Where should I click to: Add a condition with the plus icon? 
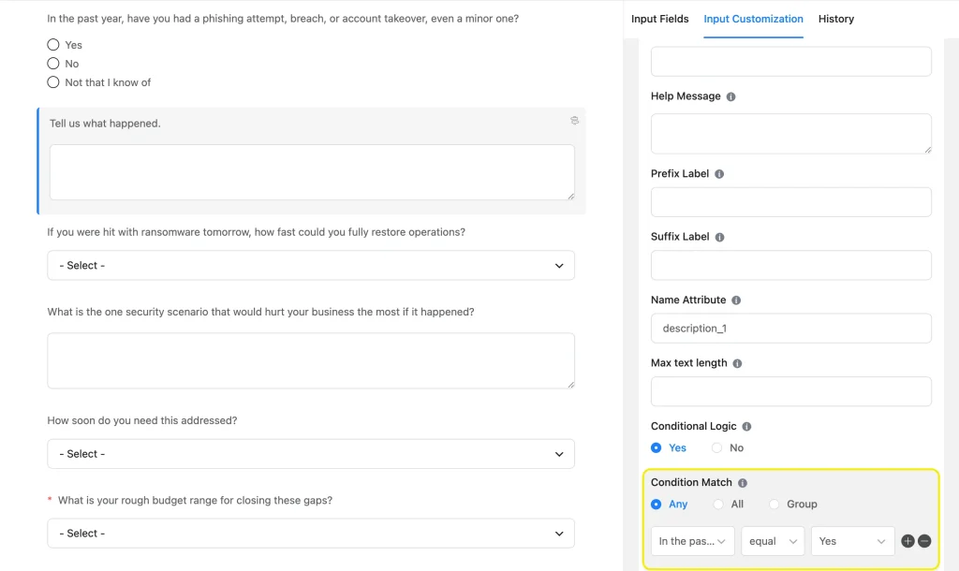coord(907,541)
